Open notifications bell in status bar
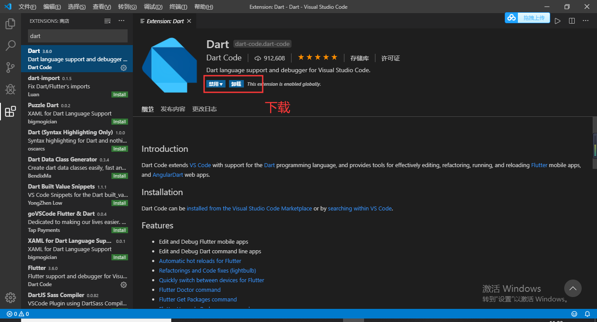The image size is (597, 322). (587, 314)
